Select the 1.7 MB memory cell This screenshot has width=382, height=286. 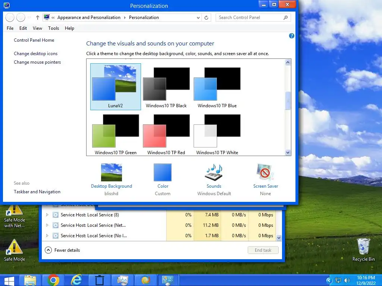click(x=207, y=236)
